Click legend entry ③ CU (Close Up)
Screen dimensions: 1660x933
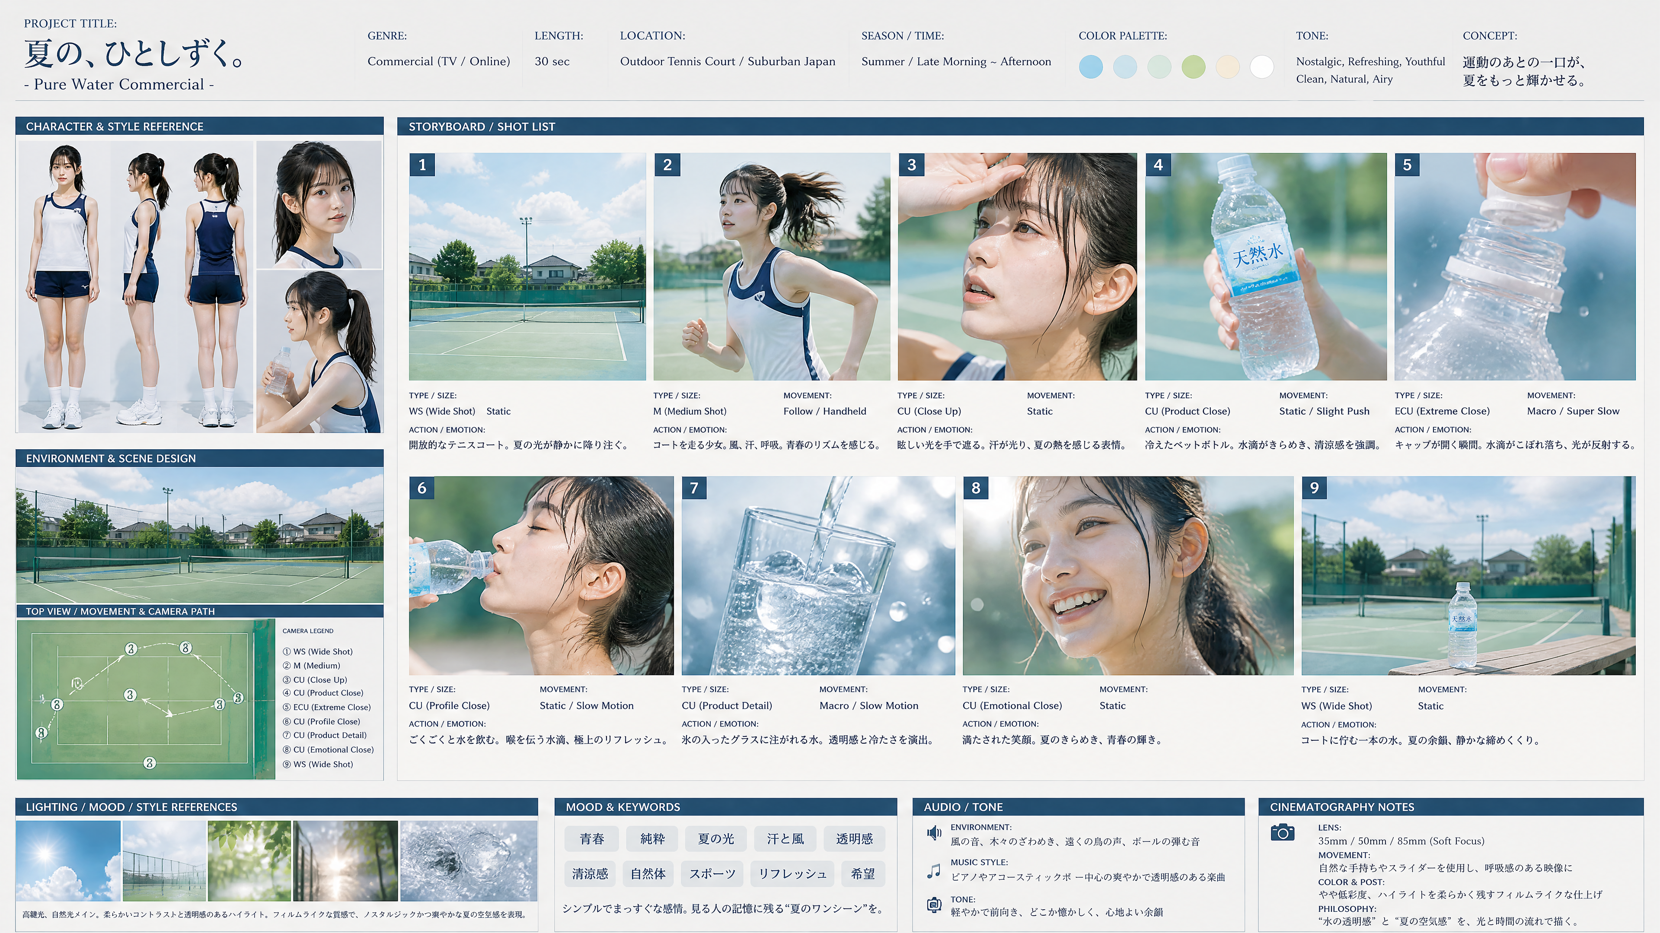point(315,680)
